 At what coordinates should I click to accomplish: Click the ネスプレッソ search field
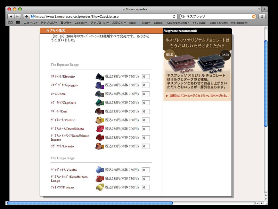(219, 16)
